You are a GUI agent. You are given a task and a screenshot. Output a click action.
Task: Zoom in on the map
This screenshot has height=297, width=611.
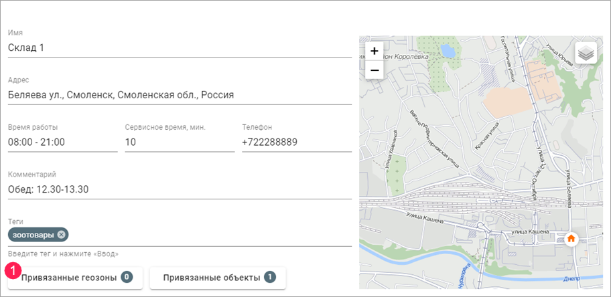(374, 51)
